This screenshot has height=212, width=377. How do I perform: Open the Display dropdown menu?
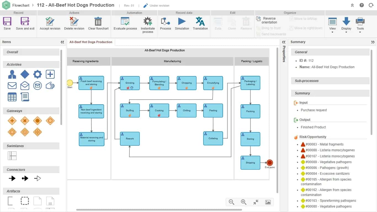[x=346, y=25]
